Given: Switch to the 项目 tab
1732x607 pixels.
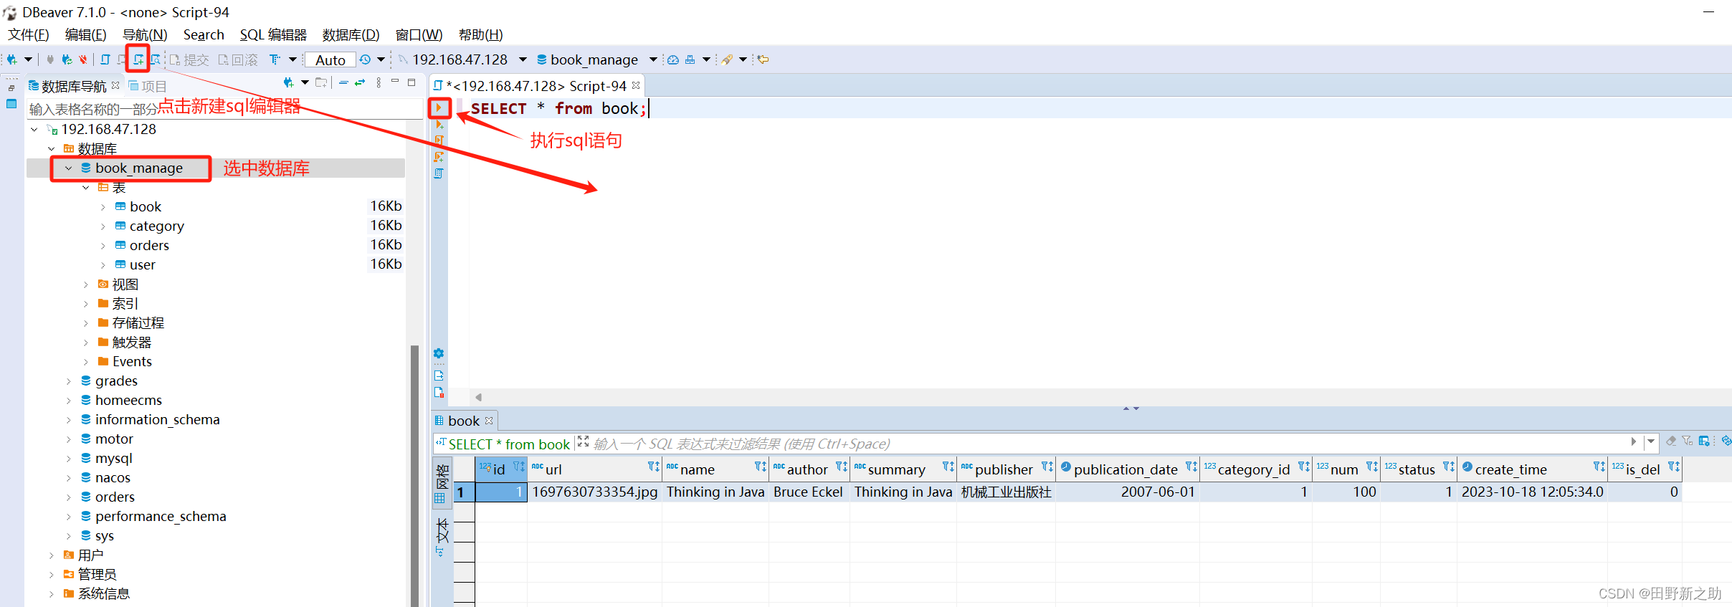Looking at the screenshot, I should tap(148, 86).
